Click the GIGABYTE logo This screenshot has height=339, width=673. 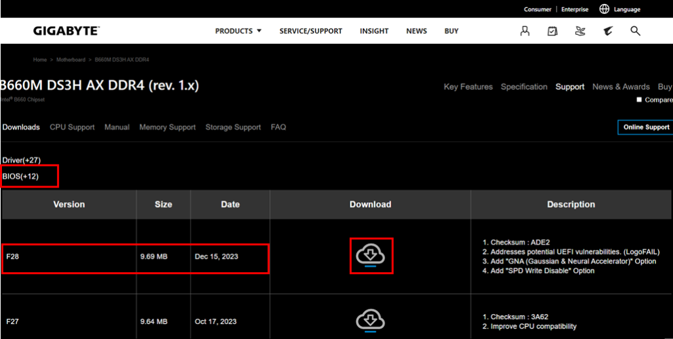(66, 31)
